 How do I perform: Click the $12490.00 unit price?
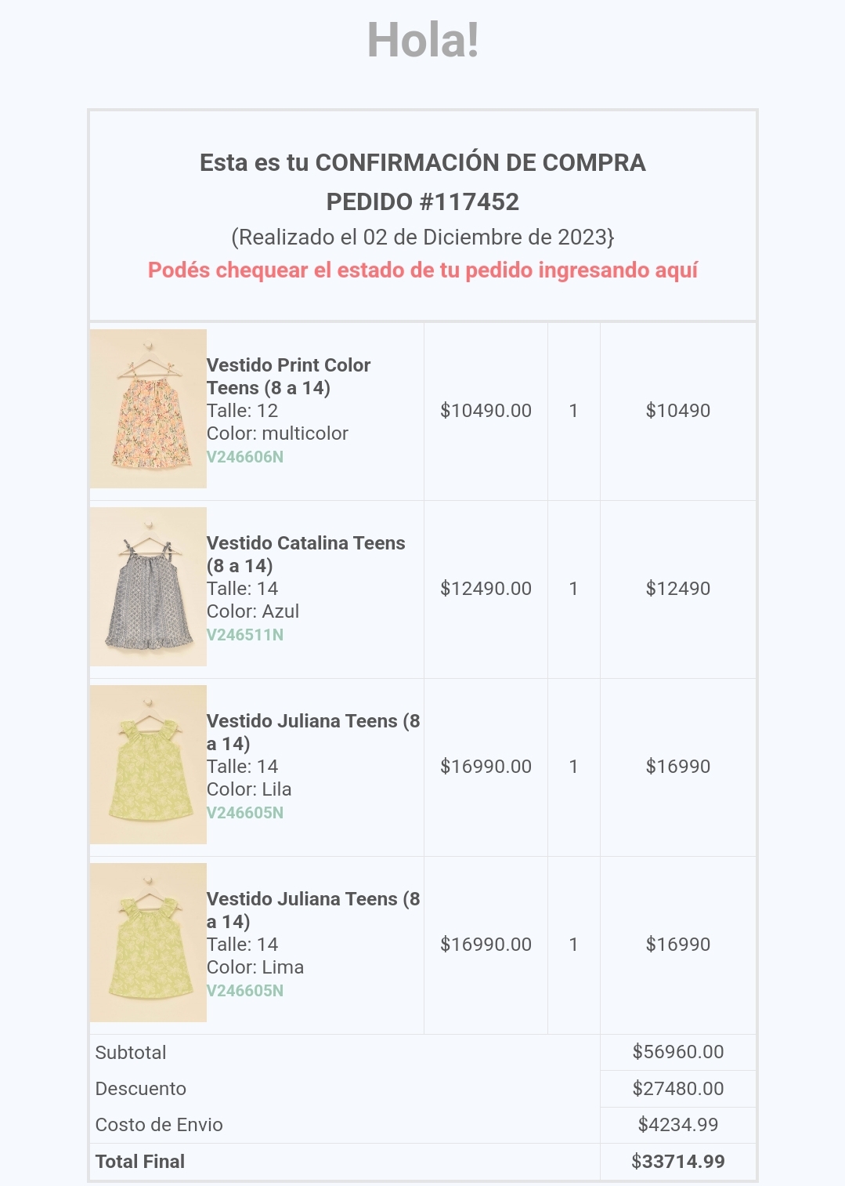486,589
